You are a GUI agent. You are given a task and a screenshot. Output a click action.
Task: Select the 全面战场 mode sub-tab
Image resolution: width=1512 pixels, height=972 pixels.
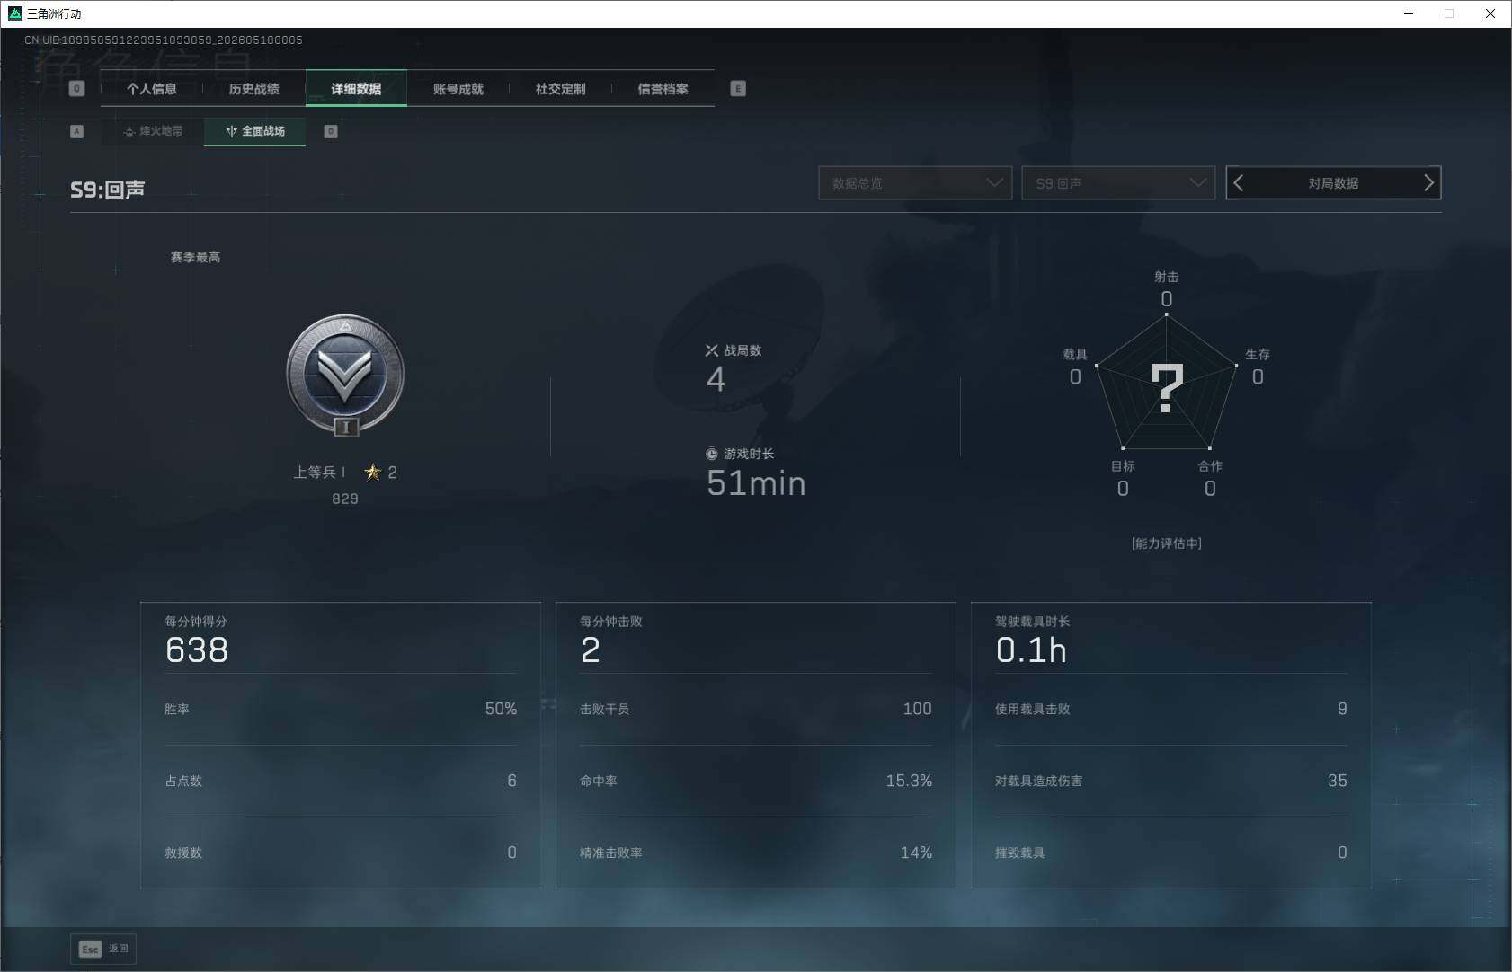255,131
